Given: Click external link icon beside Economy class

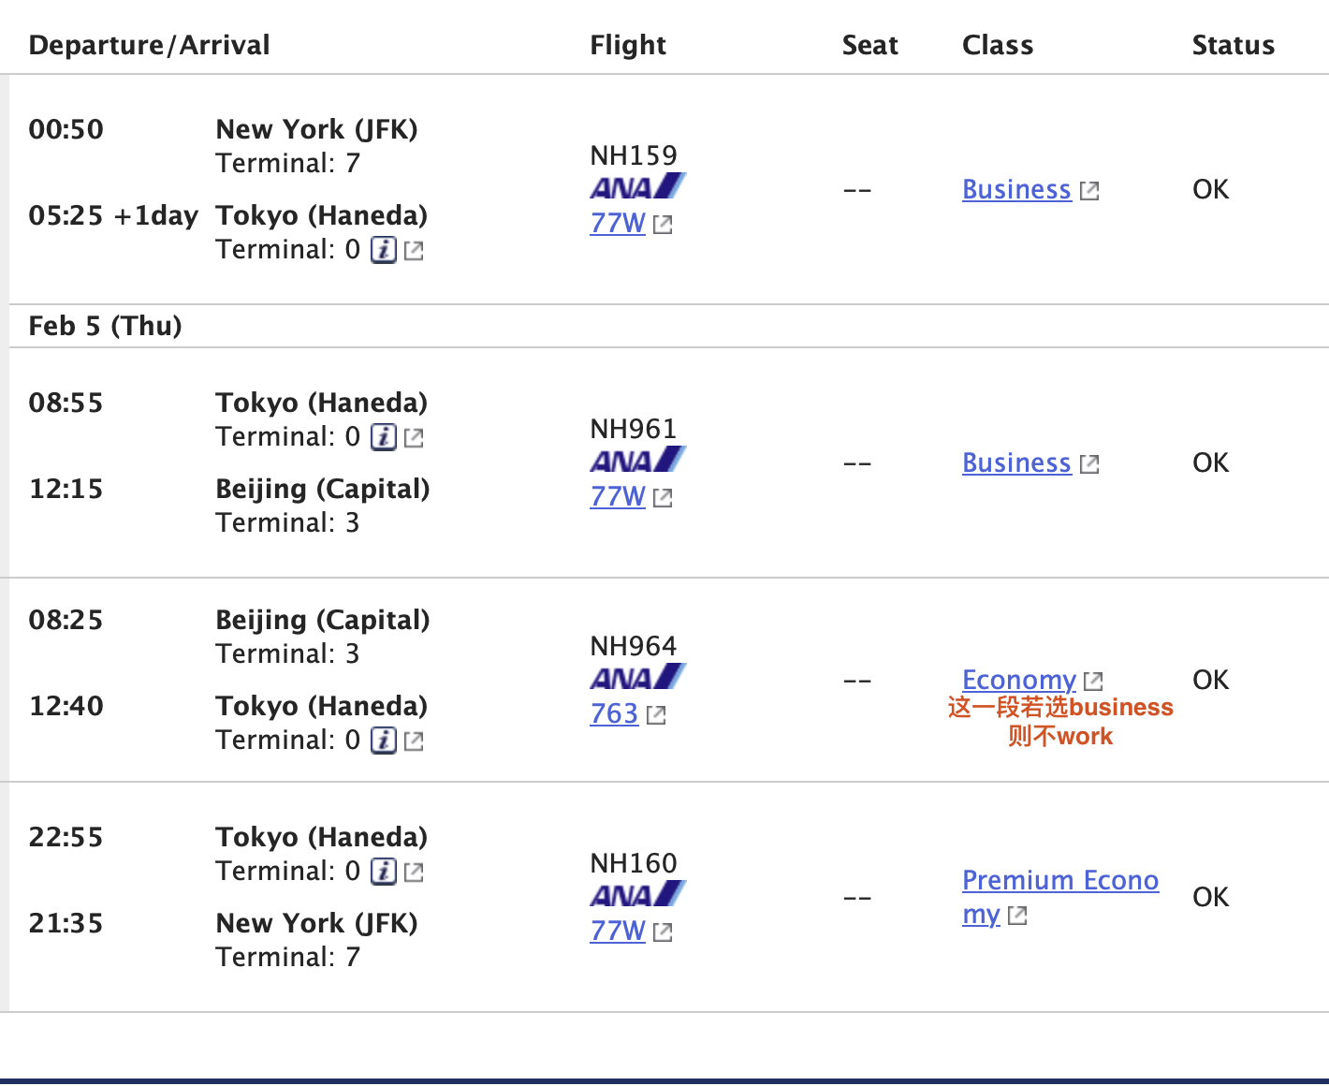Looking at the screenshot, I should pyautogui.click(x=1093, y=682).
